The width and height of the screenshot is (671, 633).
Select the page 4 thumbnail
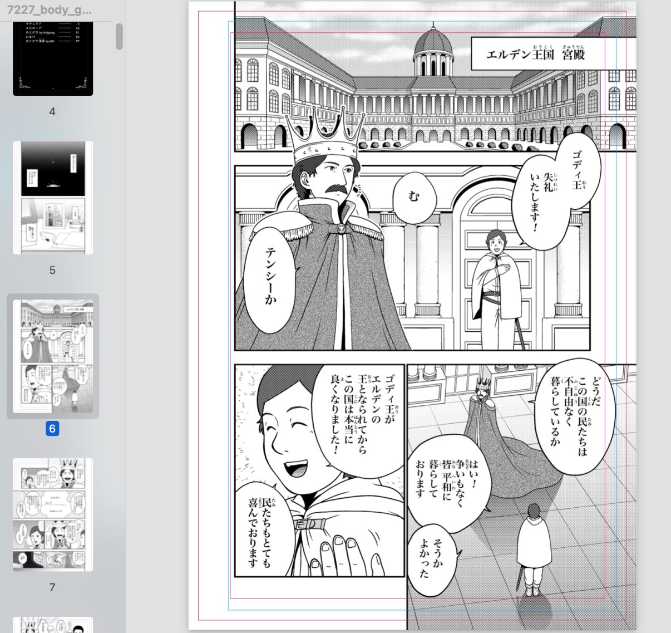pos(53,57)
